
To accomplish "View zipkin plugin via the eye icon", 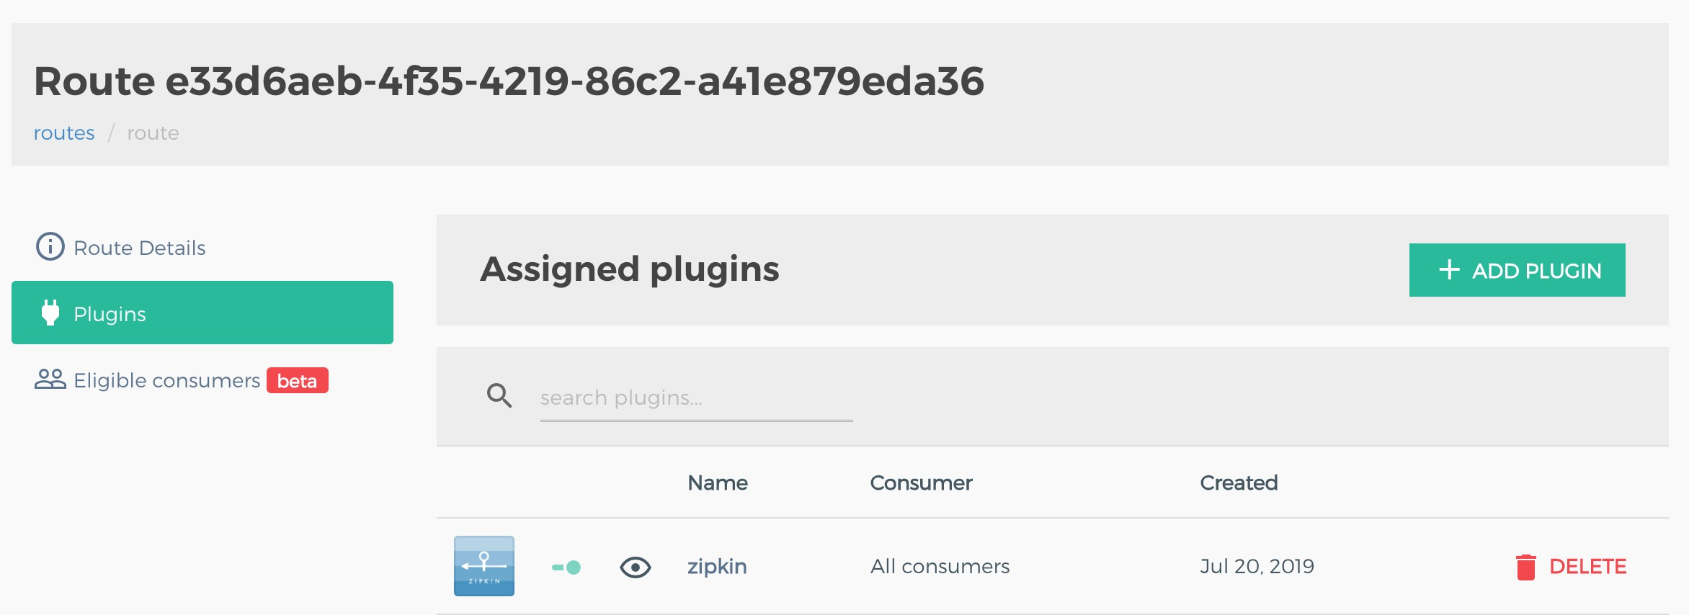I will pos(635,567).
